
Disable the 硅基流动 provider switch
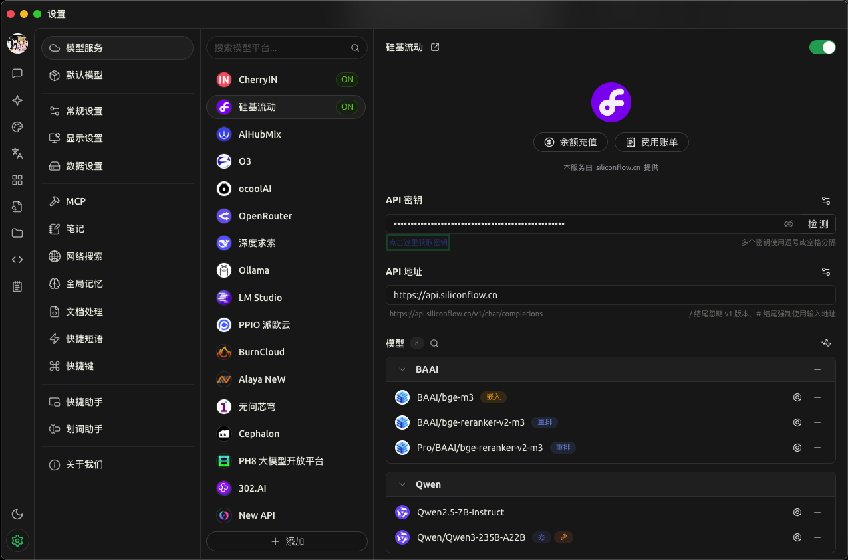coord(822,47)
